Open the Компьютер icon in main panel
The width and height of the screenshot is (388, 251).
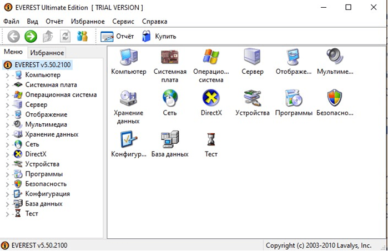click(128, 57)
